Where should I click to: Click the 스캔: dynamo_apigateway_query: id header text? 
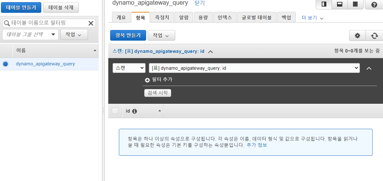click(158, 51)
